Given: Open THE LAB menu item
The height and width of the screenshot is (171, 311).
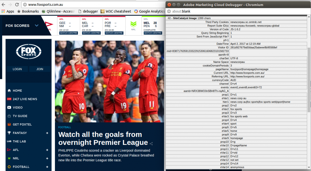Looking at the screenshot, I should click(x=19, y=141).
